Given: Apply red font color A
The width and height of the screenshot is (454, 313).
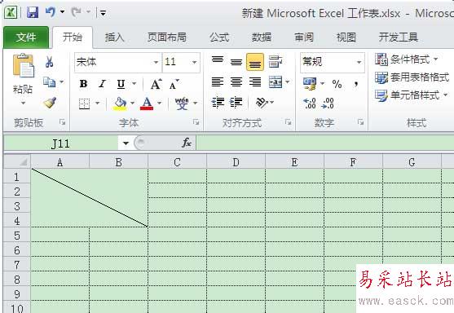Looking at the screenshot, I should (147, 104).
